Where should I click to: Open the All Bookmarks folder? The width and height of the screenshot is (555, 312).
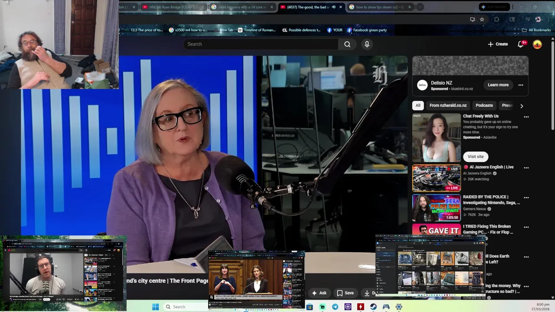[x=536, y=30]
